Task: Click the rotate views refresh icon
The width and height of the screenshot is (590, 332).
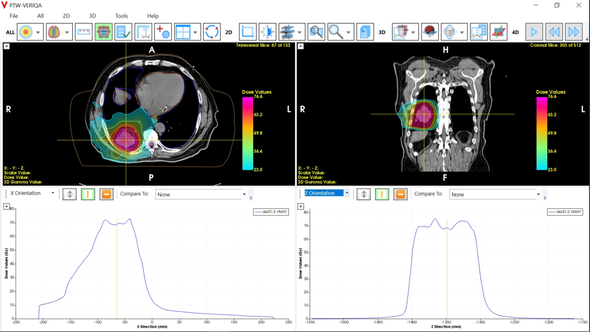Action: 211,32
